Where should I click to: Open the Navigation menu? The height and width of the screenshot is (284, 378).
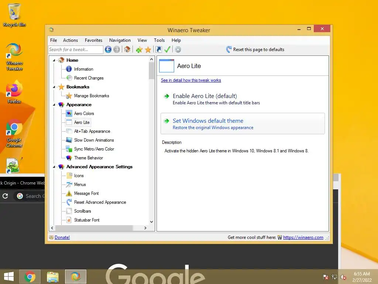click(x=120, y=40)
